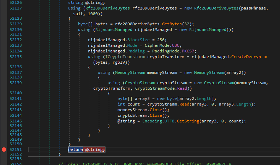Click the @string return value on line 52151
This screenshot has width=280, height=165.
pyautogui.click(x=95, y=150)
